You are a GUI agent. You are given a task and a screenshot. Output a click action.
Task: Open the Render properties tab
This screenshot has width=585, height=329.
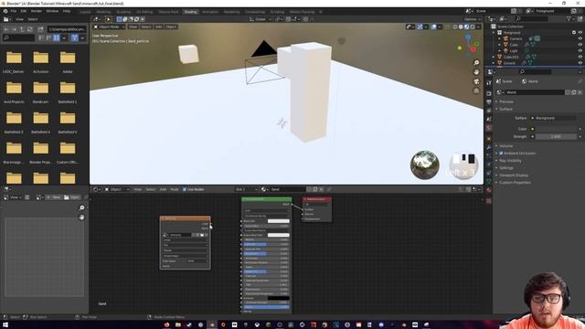[489, 93]
